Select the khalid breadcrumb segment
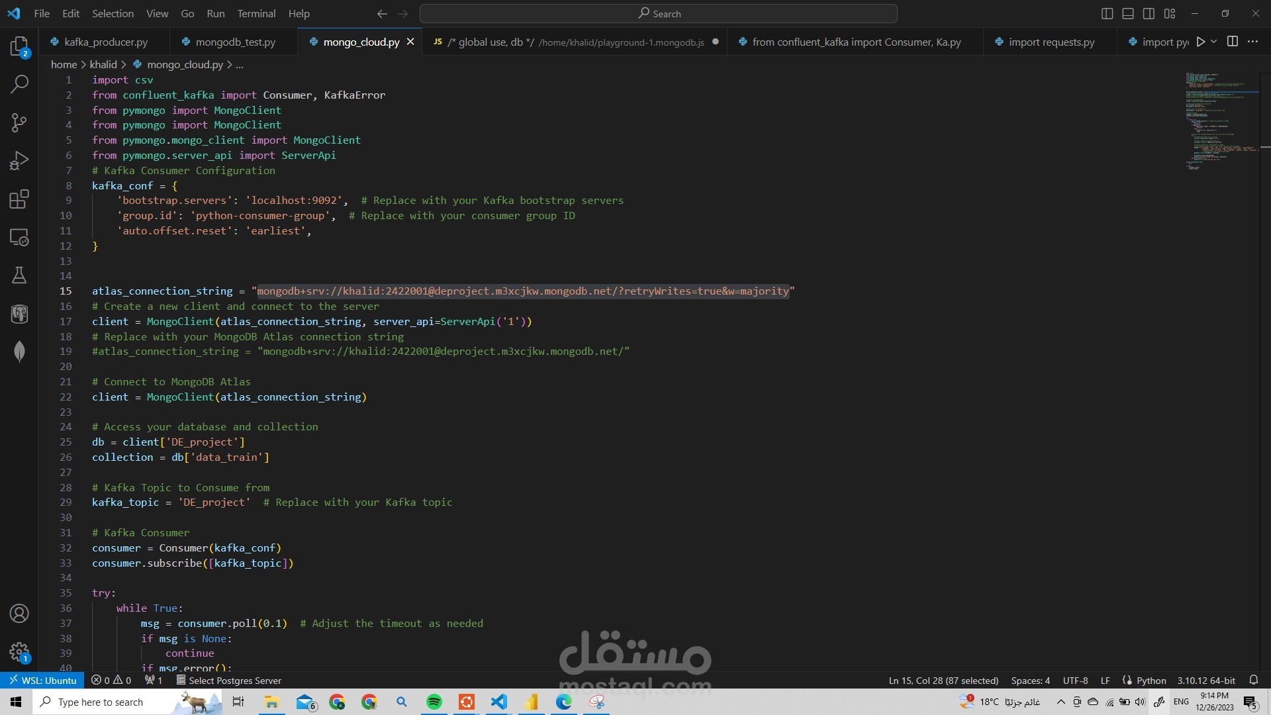Viewport: 1271px width, 715px height. tap(103, 64)
